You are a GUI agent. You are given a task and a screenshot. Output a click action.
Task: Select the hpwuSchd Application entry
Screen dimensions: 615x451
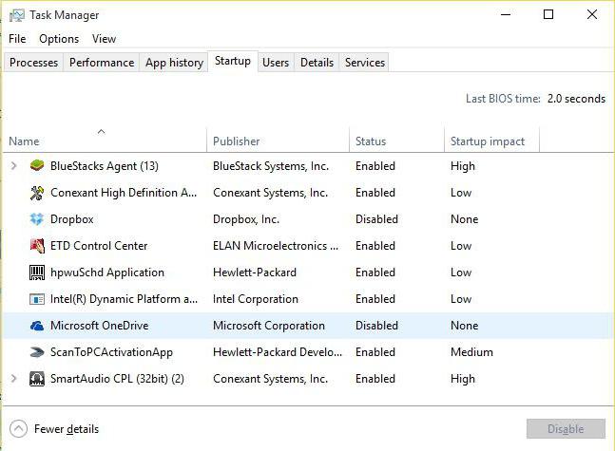coord(107,272)
